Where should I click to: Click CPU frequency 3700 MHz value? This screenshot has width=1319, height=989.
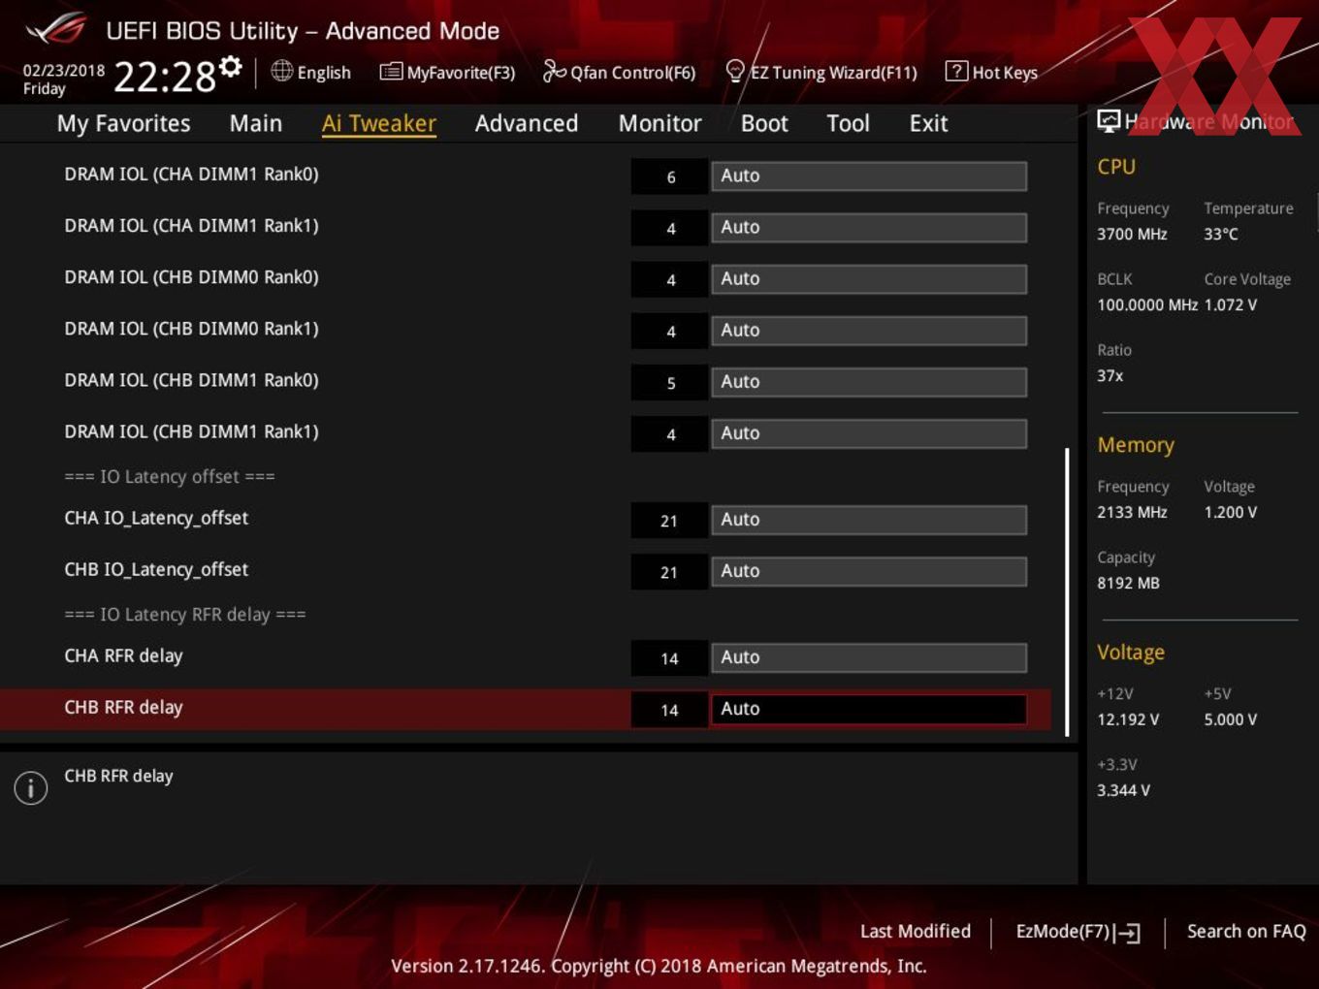click(1132, 234)
